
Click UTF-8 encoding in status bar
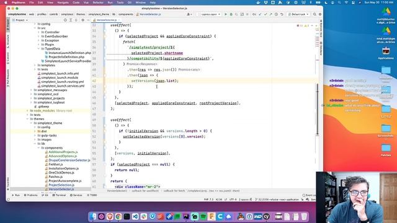tap(233, 199)
